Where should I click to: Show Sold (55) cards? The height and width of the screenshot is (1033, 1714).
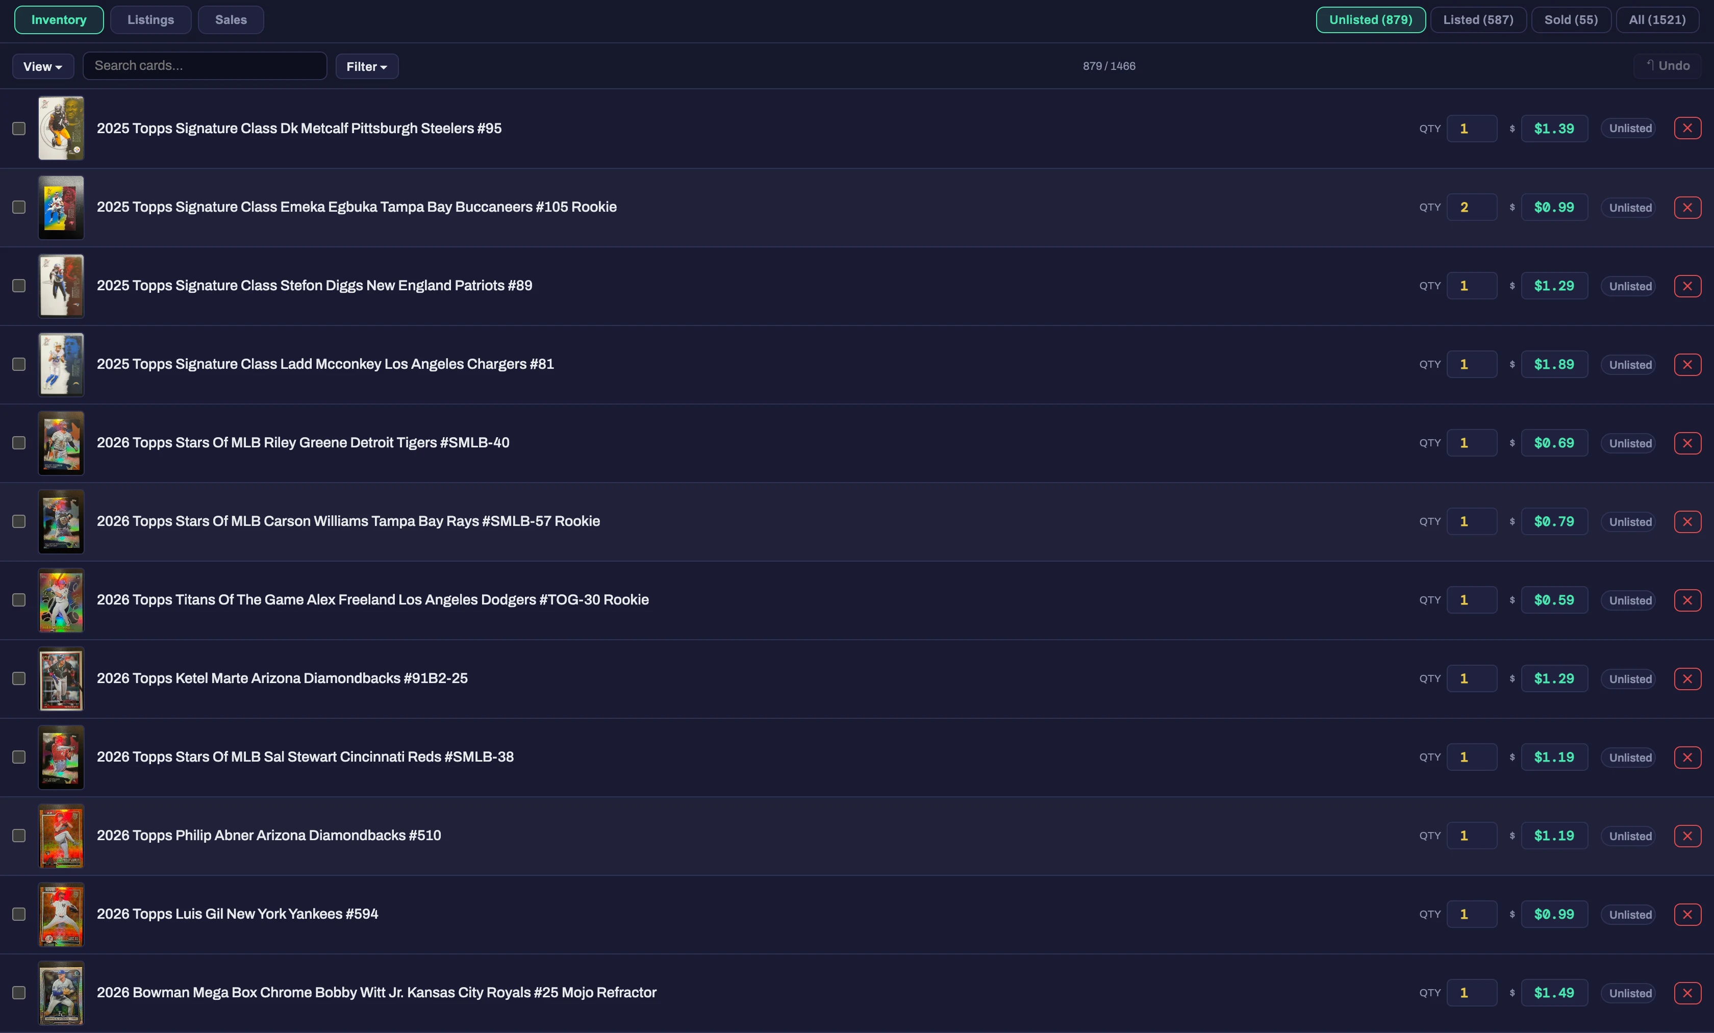point(1571,20)
